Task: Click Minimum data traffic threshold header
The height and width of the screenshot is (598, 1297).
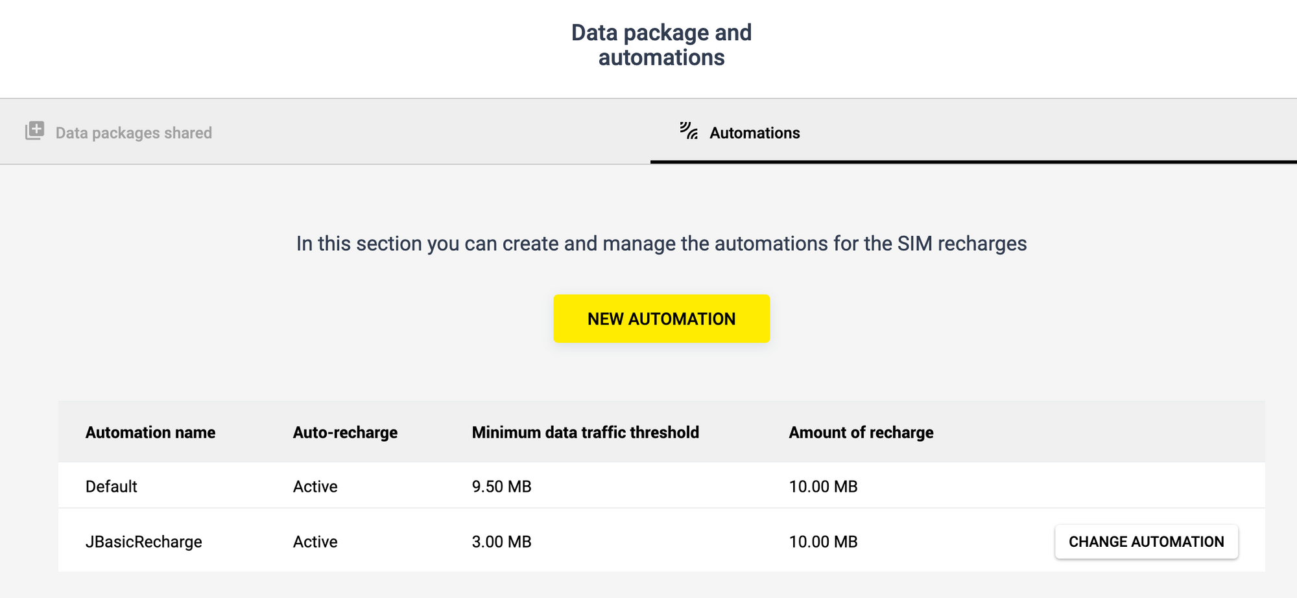Action: [x=586, y=432]
